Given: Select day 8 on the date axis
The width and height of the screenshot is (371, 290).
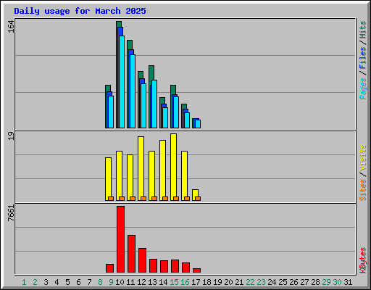Looking at the screenshot, I should tap(100, 282).
